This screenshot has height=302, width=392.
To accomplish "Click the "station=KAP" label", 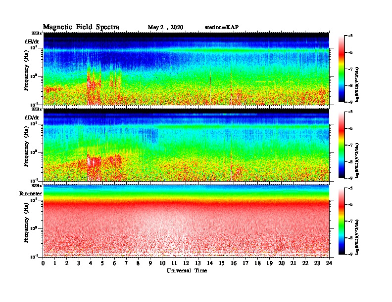I will [222, 27].
